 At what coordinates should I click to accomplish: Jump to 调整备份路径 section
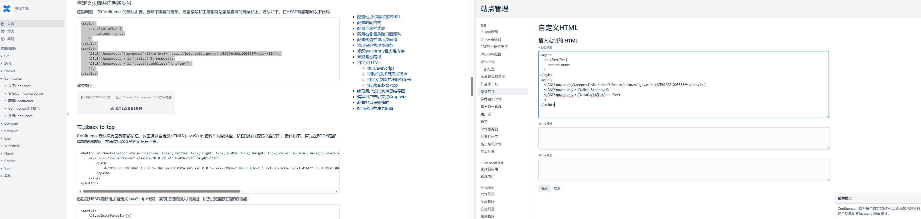click(369, 57)
